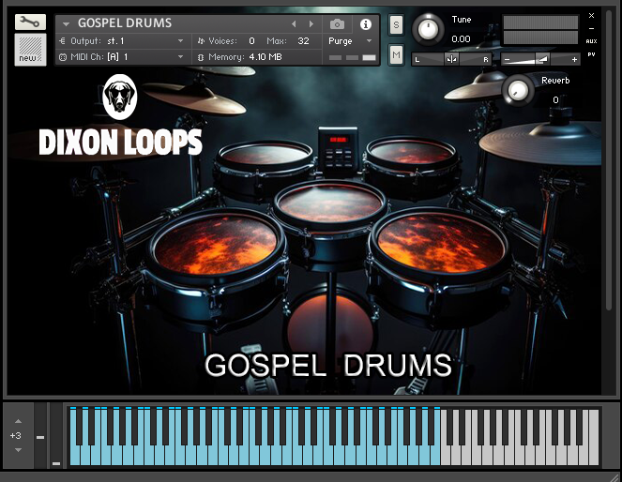Shift keyboard octave up above +3
622x482 pixels.
click(x=16, y=420)
